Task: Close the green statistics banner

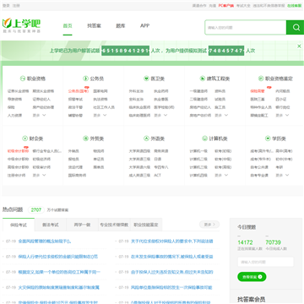Action: click(299, 46)
